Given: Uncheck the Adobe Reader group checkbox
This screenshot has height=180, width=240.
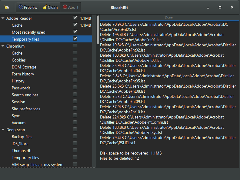Looking at the screenshot, I should [x=75, y=18].
